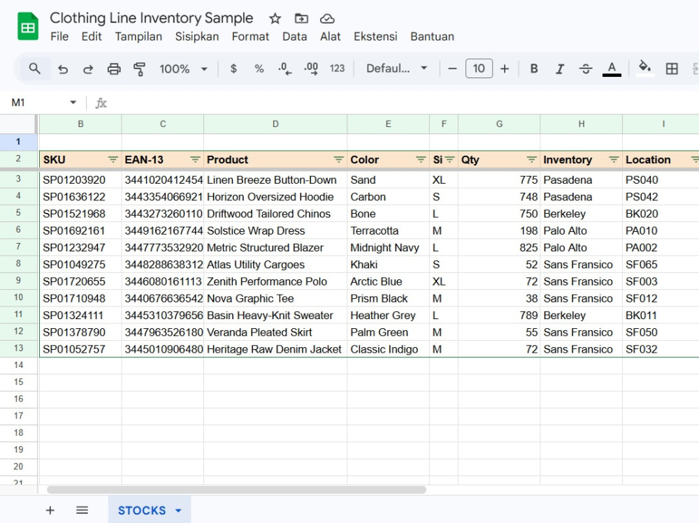Open the Color column filter
The image size is (699, 523).
tap(420, 159)
